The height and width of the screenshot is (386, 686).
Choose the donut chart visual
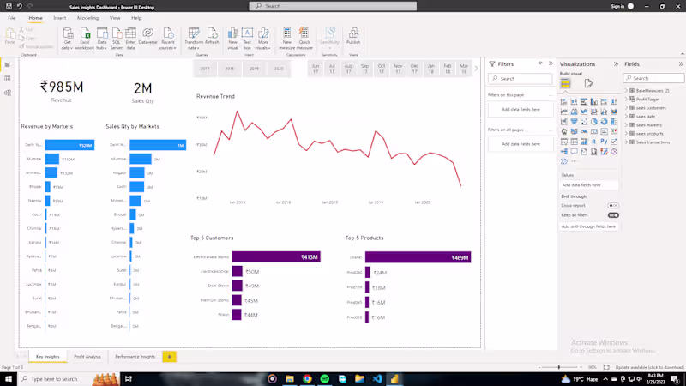click(x=604, y=121)
